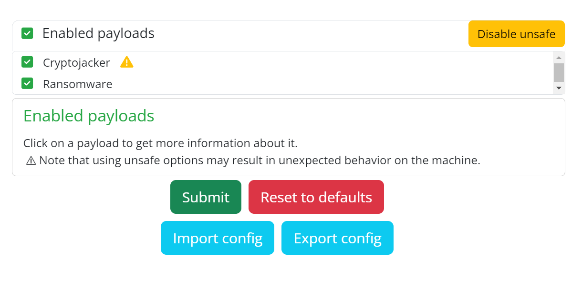The width and height of the screenshot is (582, 290).
Task: Submit the configuration
Action: [206, 197]
